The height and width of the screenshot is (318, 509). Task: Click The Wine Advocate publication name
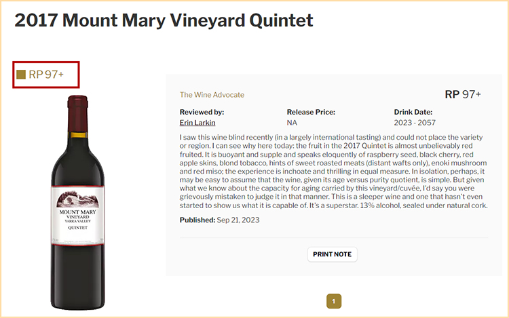tap(212, 95)
